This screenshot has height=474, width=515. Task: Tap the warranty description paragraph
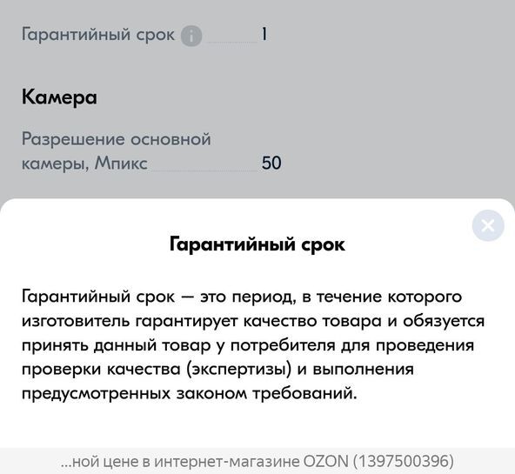[x=253, y=345]
